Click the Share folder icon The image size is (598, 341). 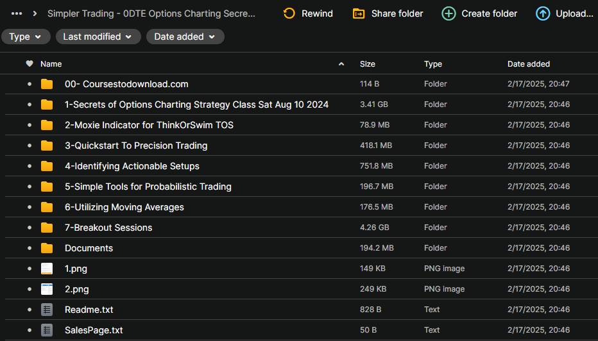click(359, 13)
